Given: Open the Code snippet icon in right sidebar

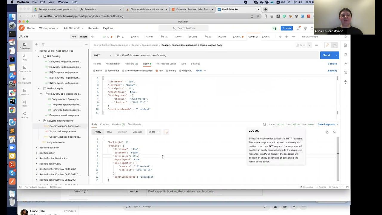Looking at the screenshot, I should pos(345,64).
